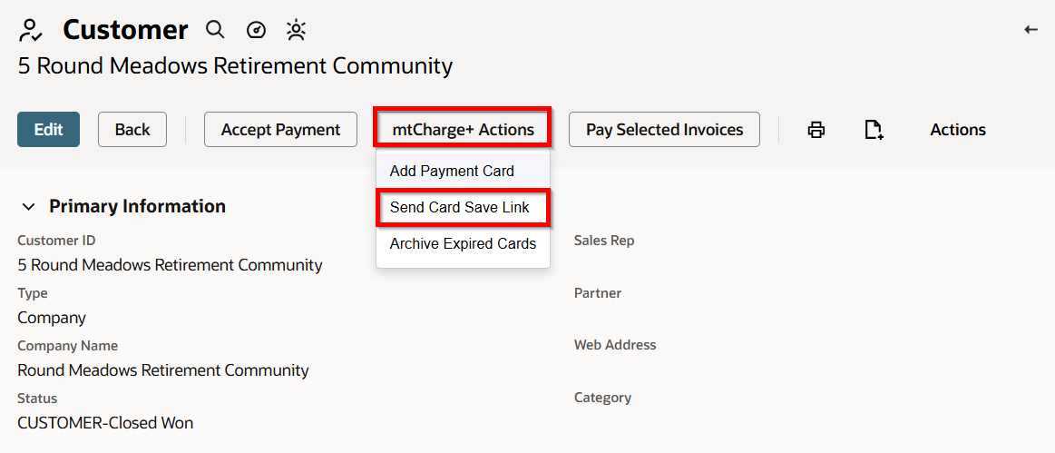1055x453 pixels.
Task: Click the sun-shaped activity icon
Action: (x=296, y=30)
